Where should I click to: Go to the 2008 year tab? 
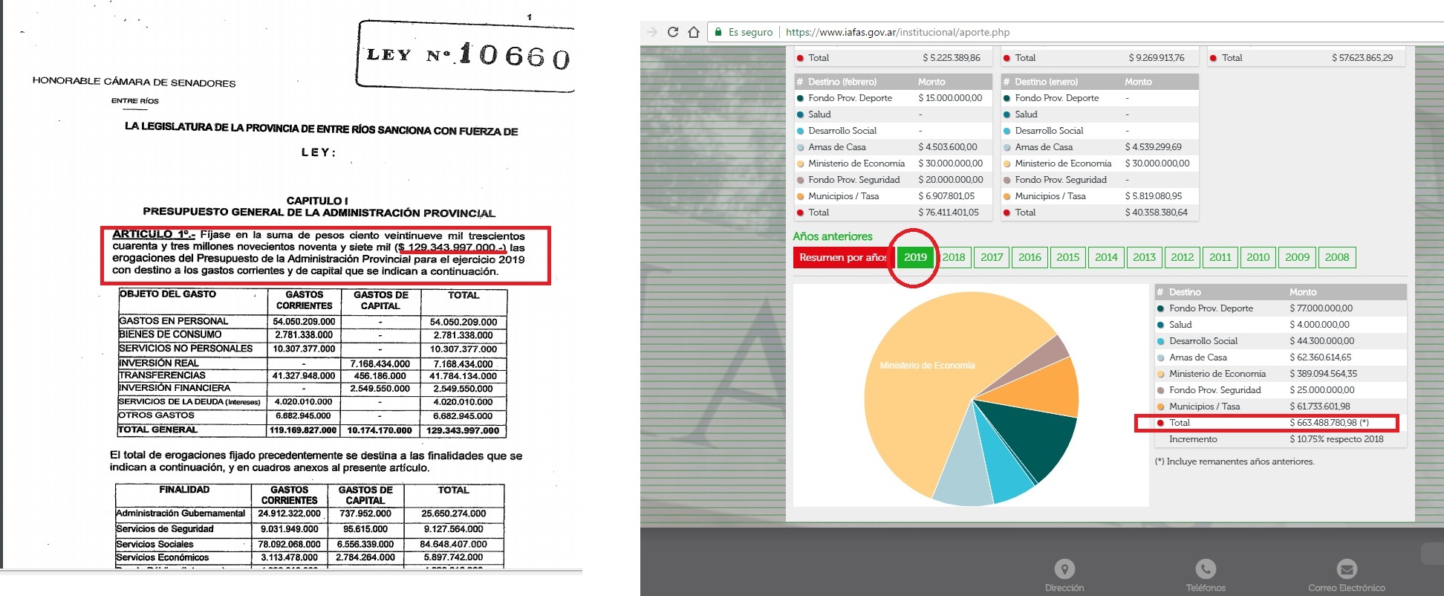(x=1336, y=257)
